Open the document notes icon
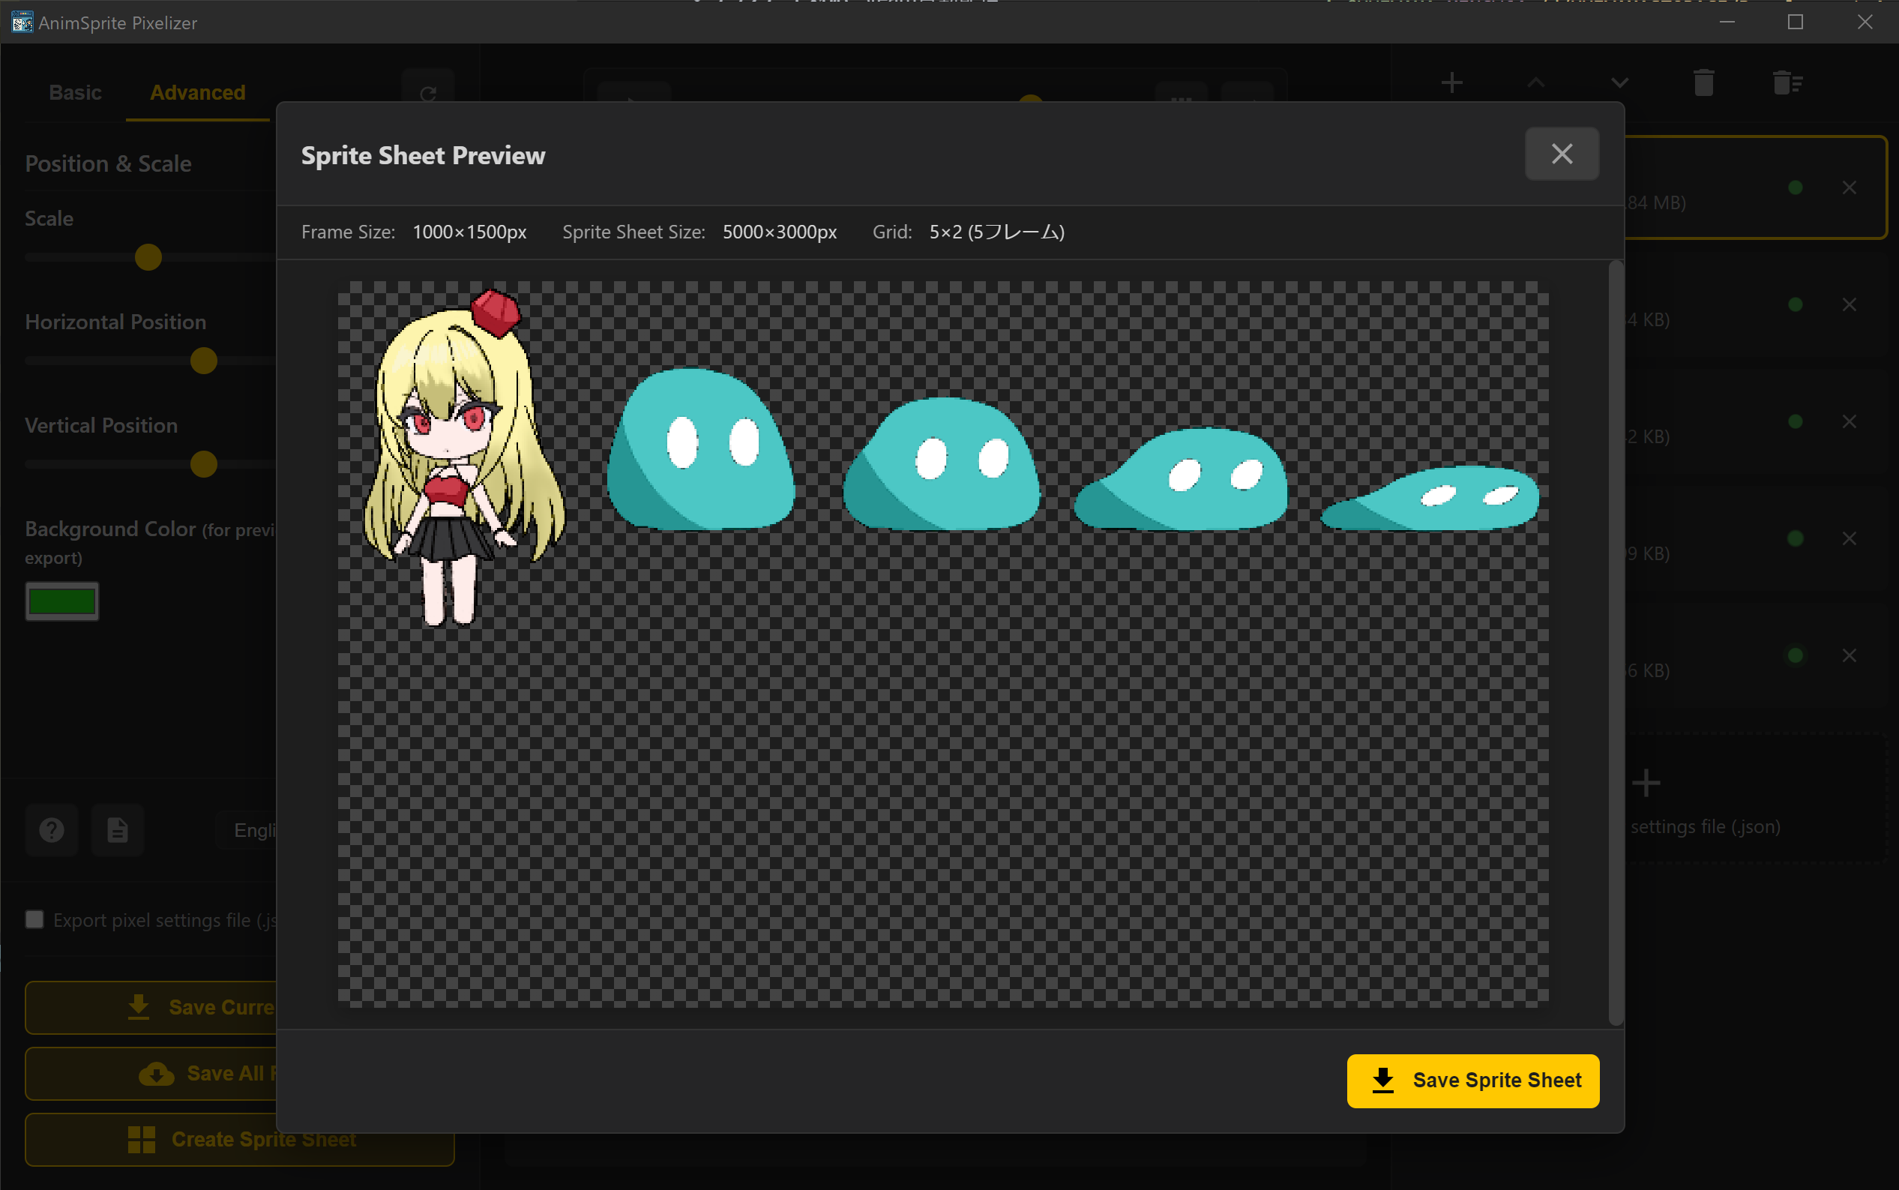This screenshot has width=1899, height=1190. [117, 829]
